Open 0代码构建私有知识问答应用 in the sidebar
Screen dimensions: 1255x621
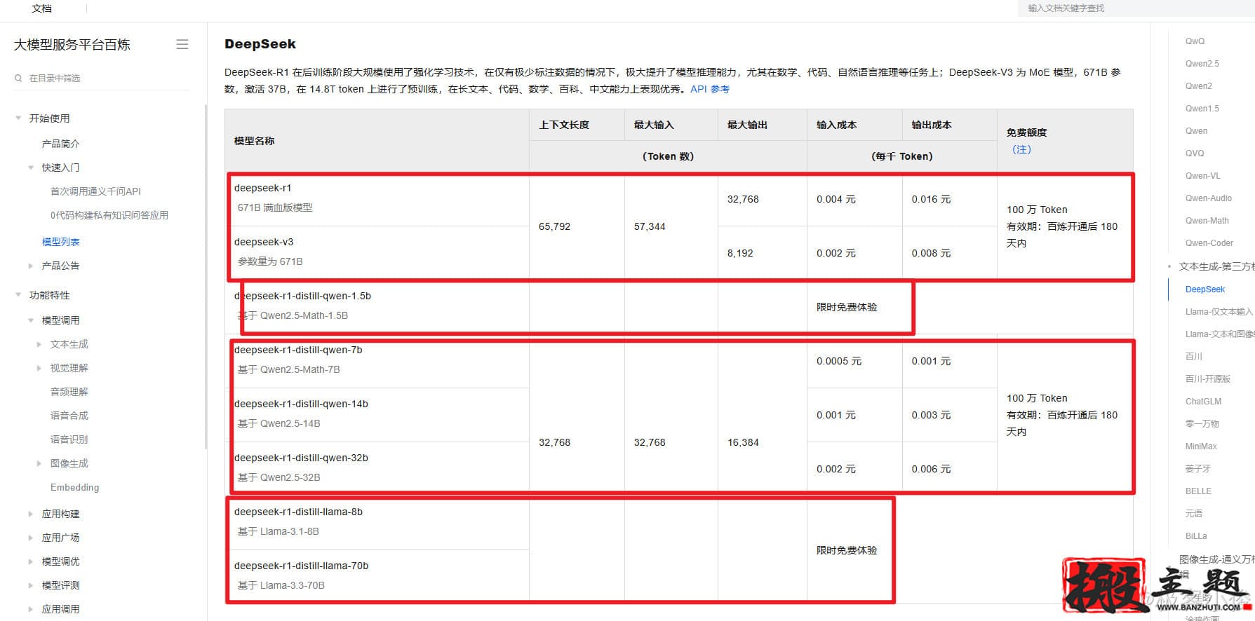(109, 215)
